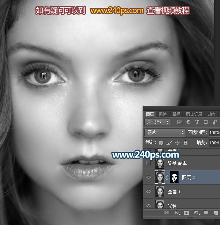Select layer named 图层 2
The width and height of the screenshot is (220, 225).
[x=188, y=177]
